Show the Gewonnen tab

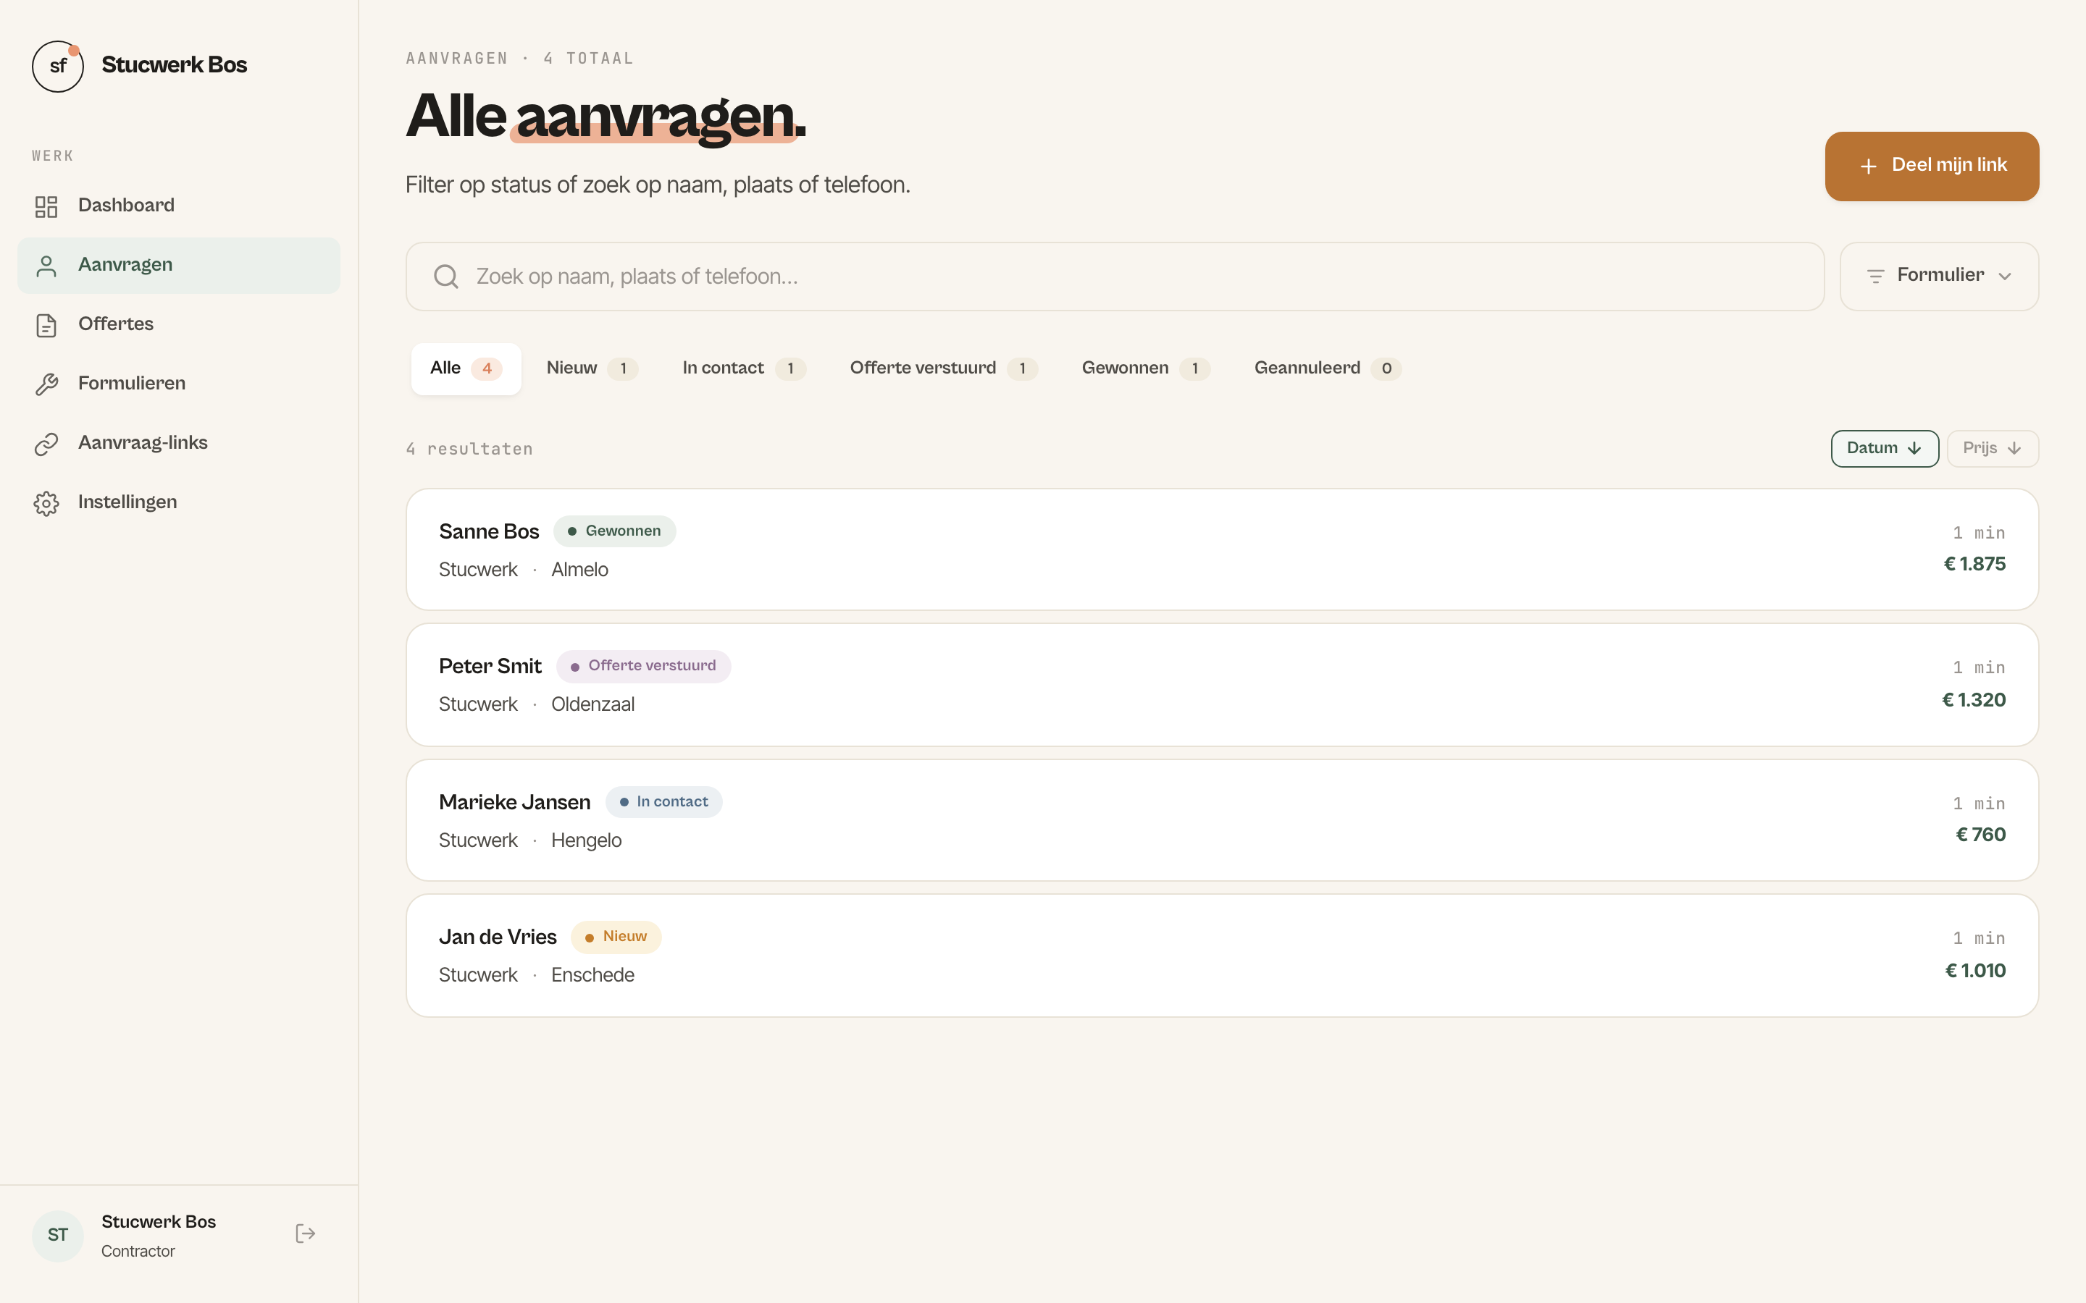1146,369
